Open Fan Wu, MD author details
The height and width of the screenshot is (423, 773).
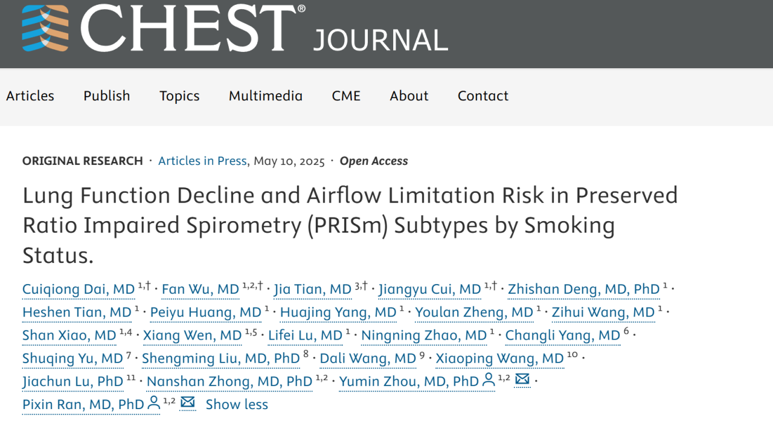(x=200, y=289)
